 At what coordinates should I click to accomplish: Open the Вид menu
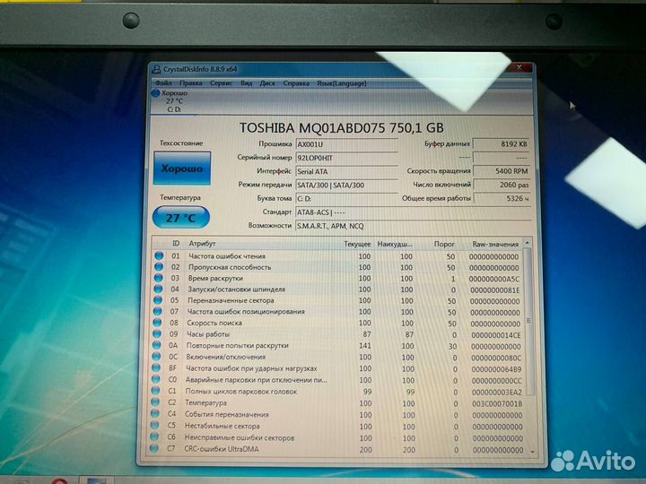click(247, 83)
